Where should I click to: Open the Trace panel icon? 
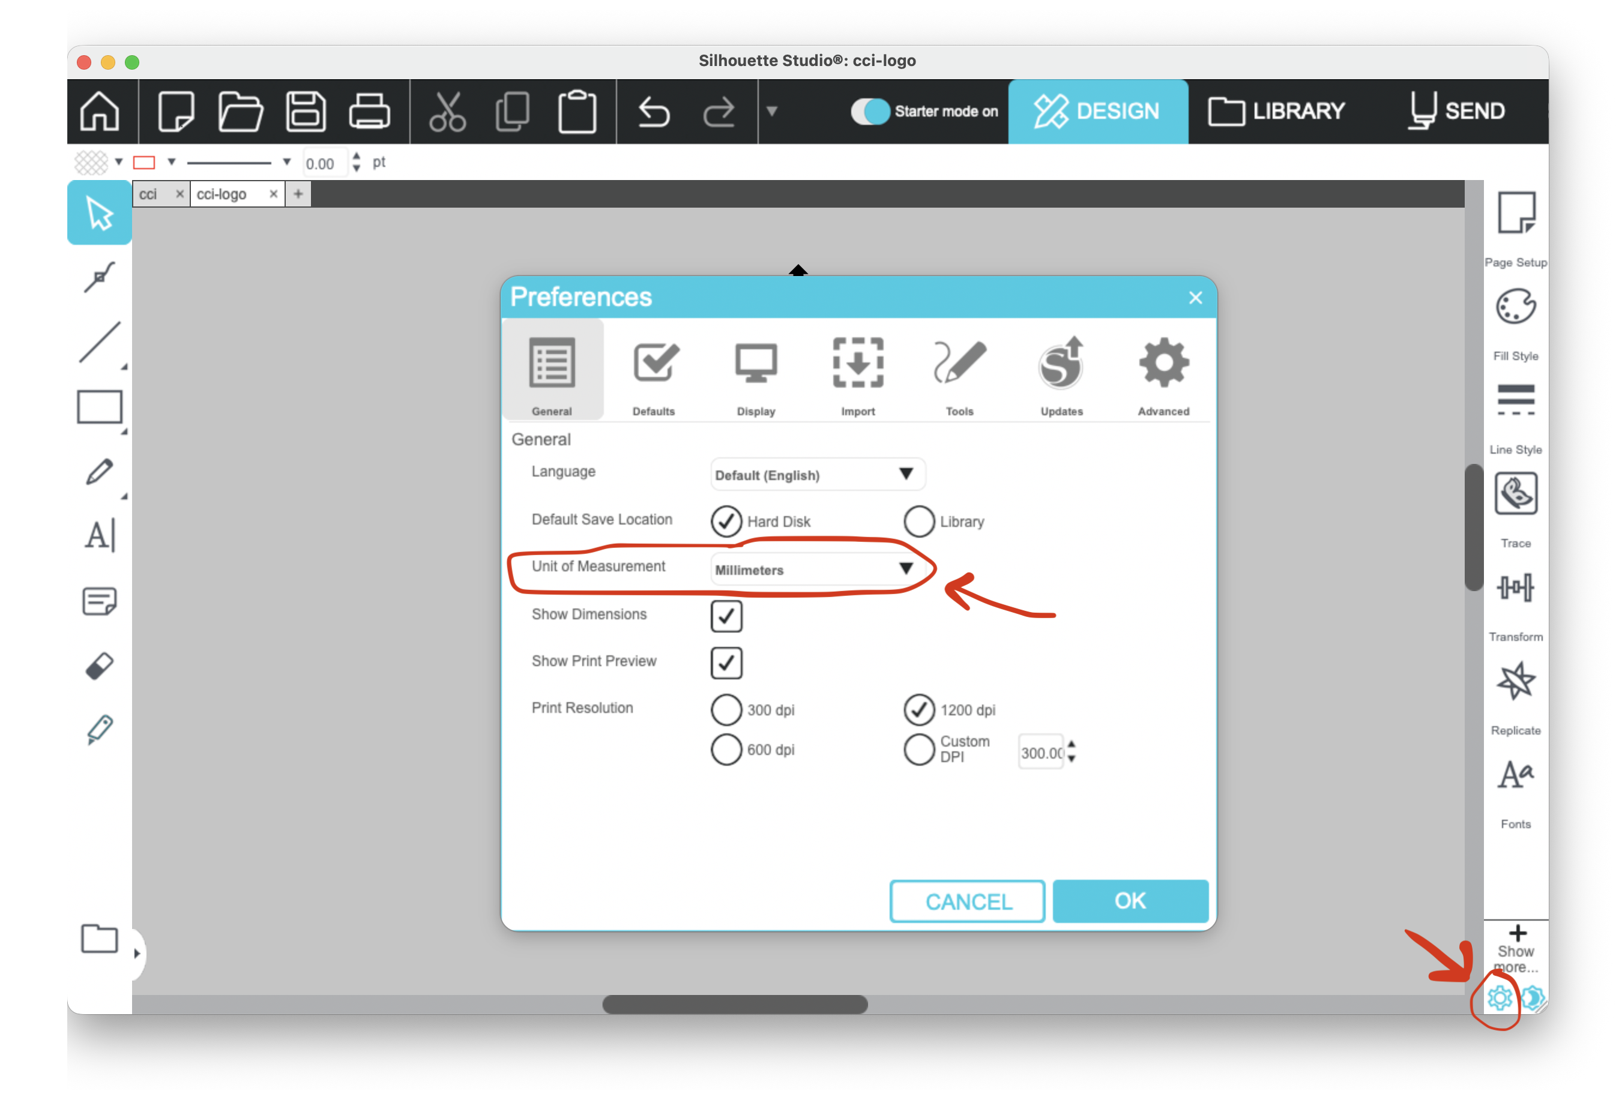click(1515, 494)
